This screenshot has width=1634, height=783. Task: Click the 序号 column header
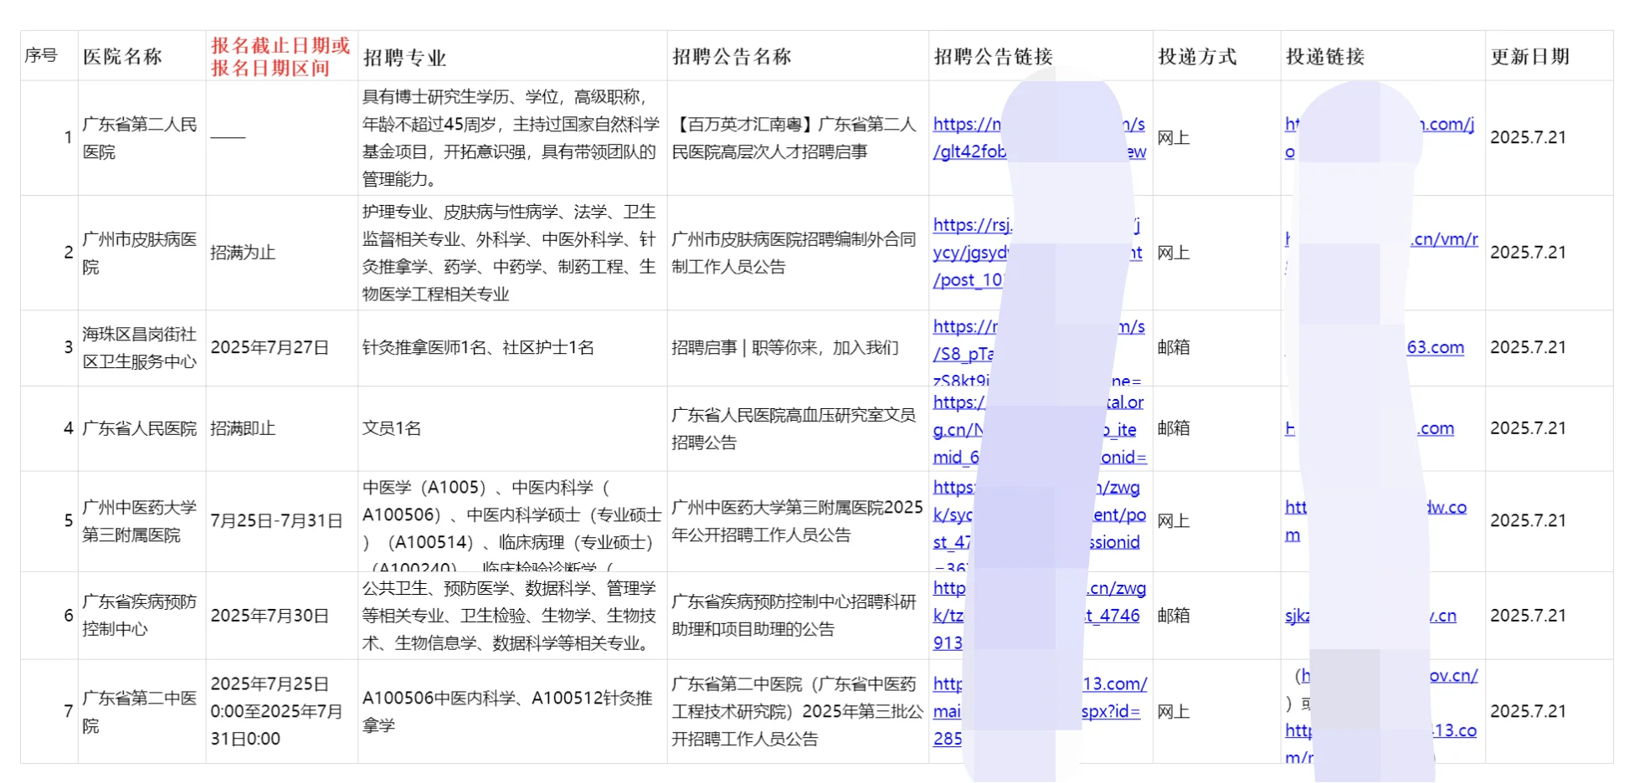point(40,56)
